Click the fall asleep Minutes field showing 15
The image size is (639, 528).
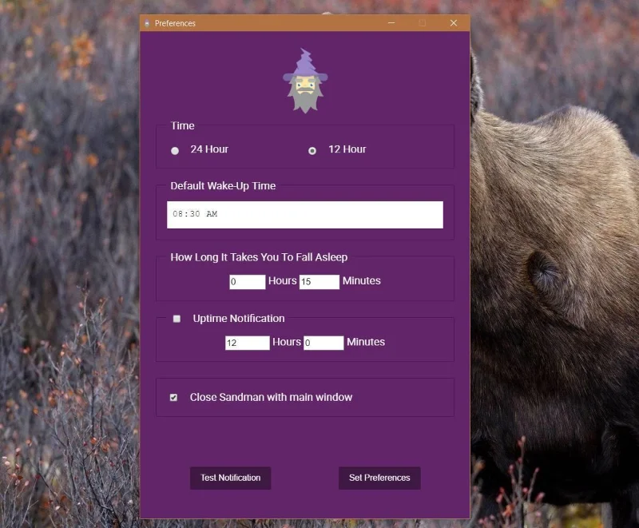click(x=319, y=282)
